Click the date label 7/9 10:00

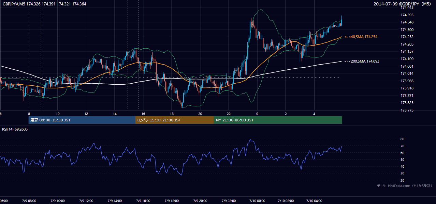coord(58,201)
